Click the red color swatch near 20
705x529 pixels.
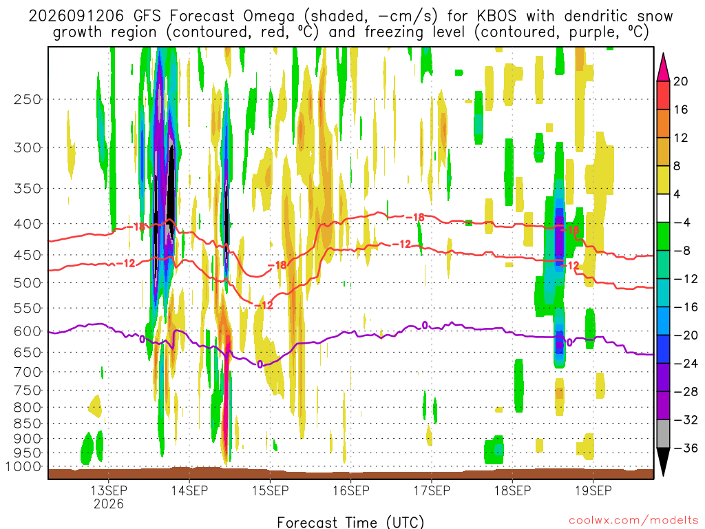pos(663,95)
